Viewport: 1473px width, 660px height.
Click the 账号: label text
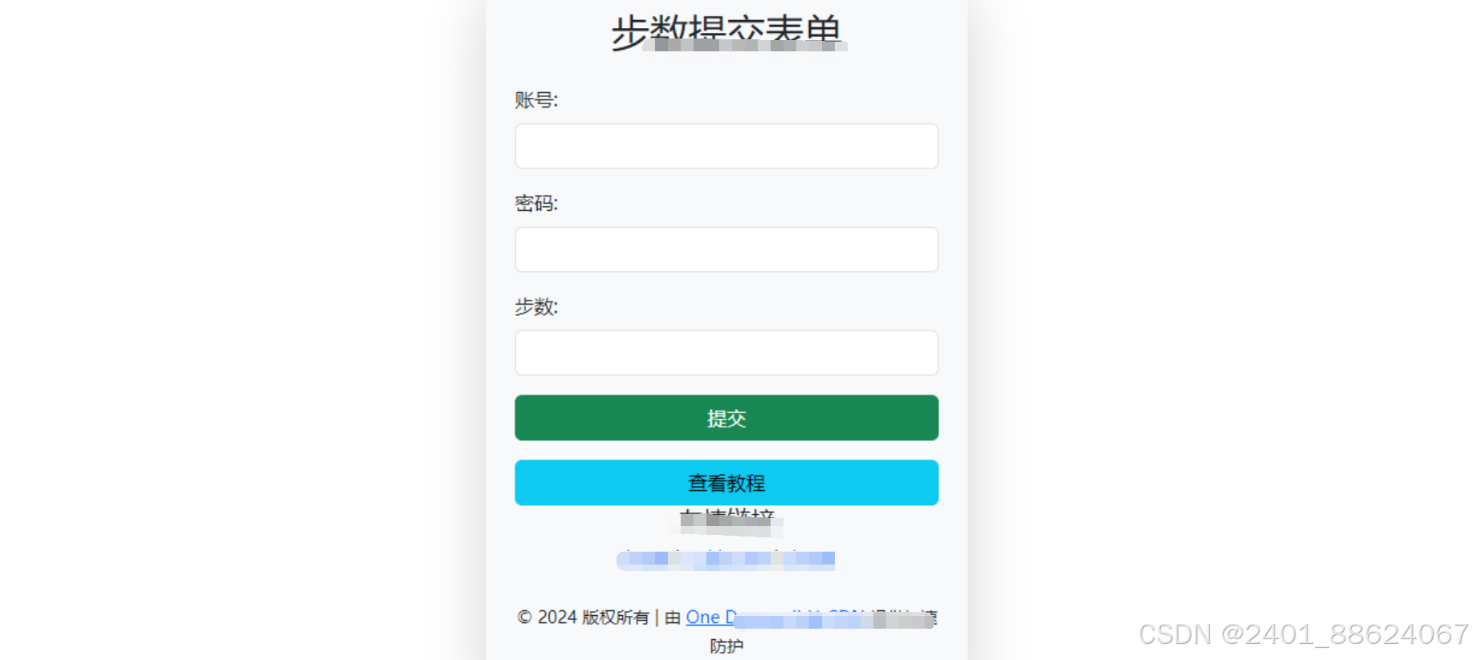536,100
